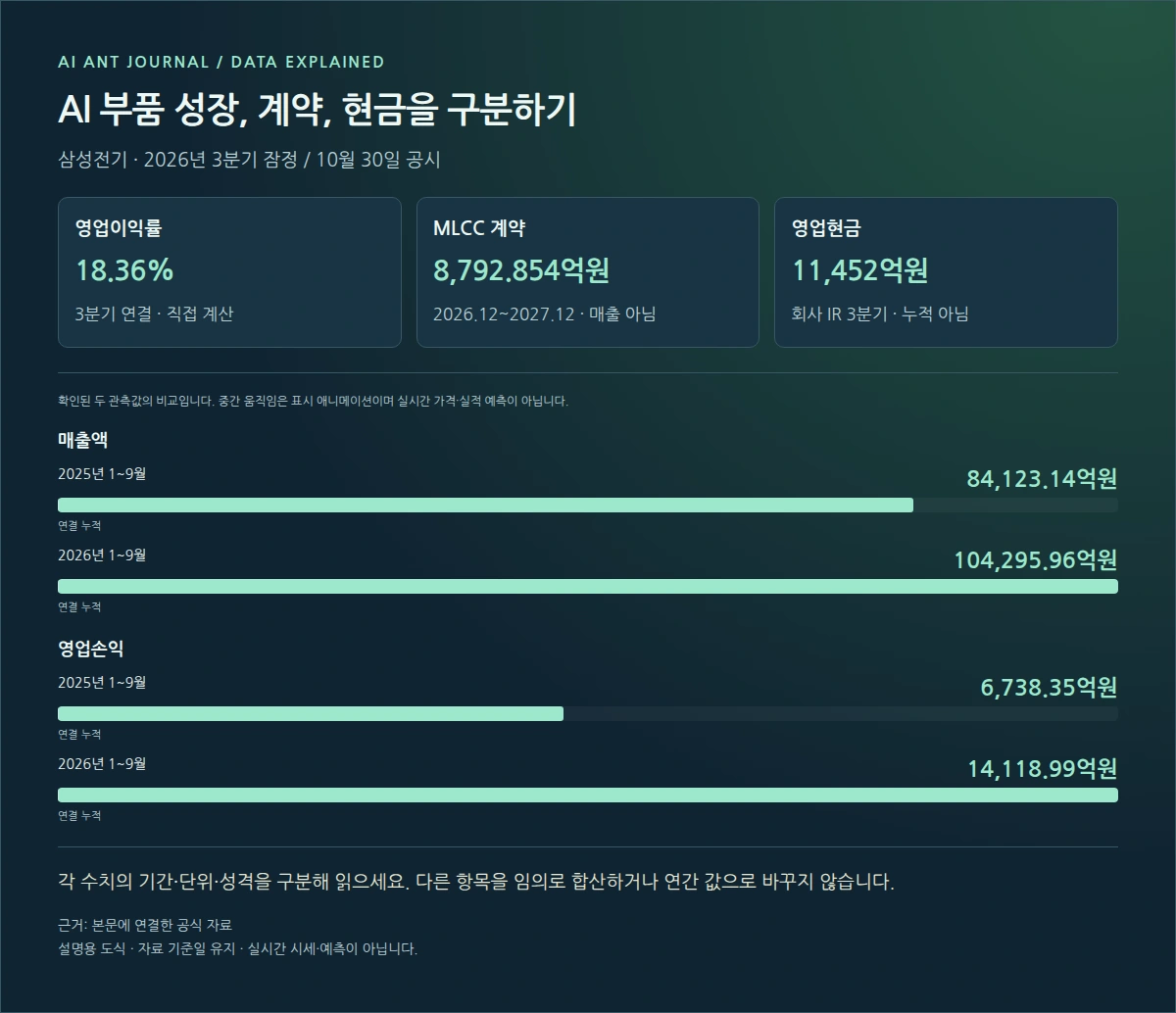
Task: Click the note 3분기 연결 · 직접 계산
Action: point(154,314)
